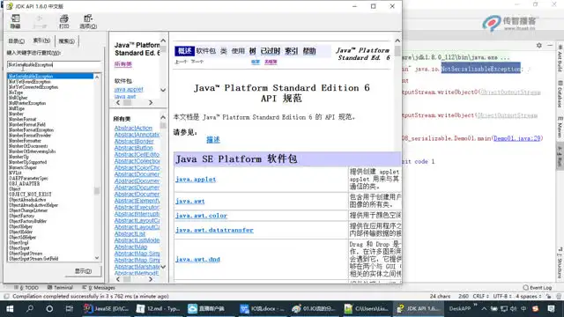Open the Terminal tool window tab
The height and width of the screenshot is (317, 564).
coord(60,288)
